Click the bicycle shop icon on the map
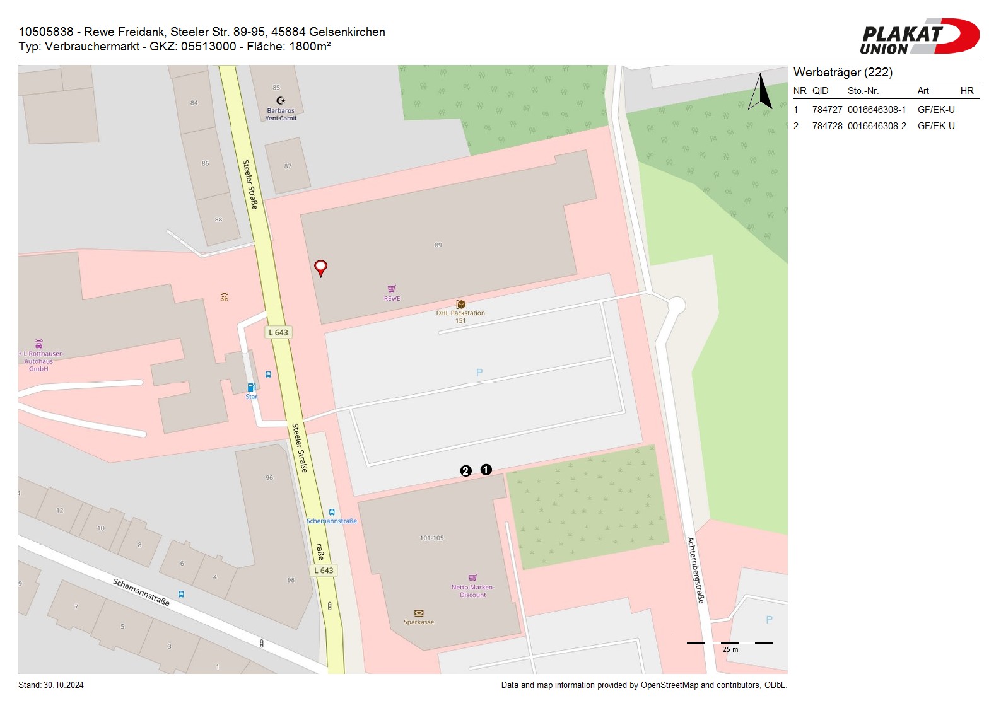This screenshot has width=1001, height=708. (225, 296)
